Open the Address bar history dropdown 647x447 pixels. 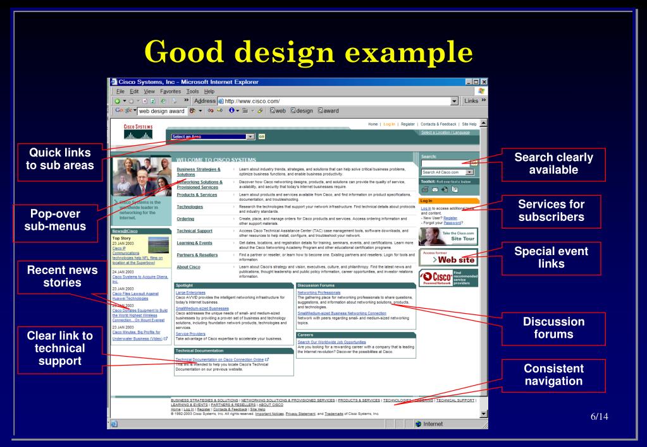(454, 101)
